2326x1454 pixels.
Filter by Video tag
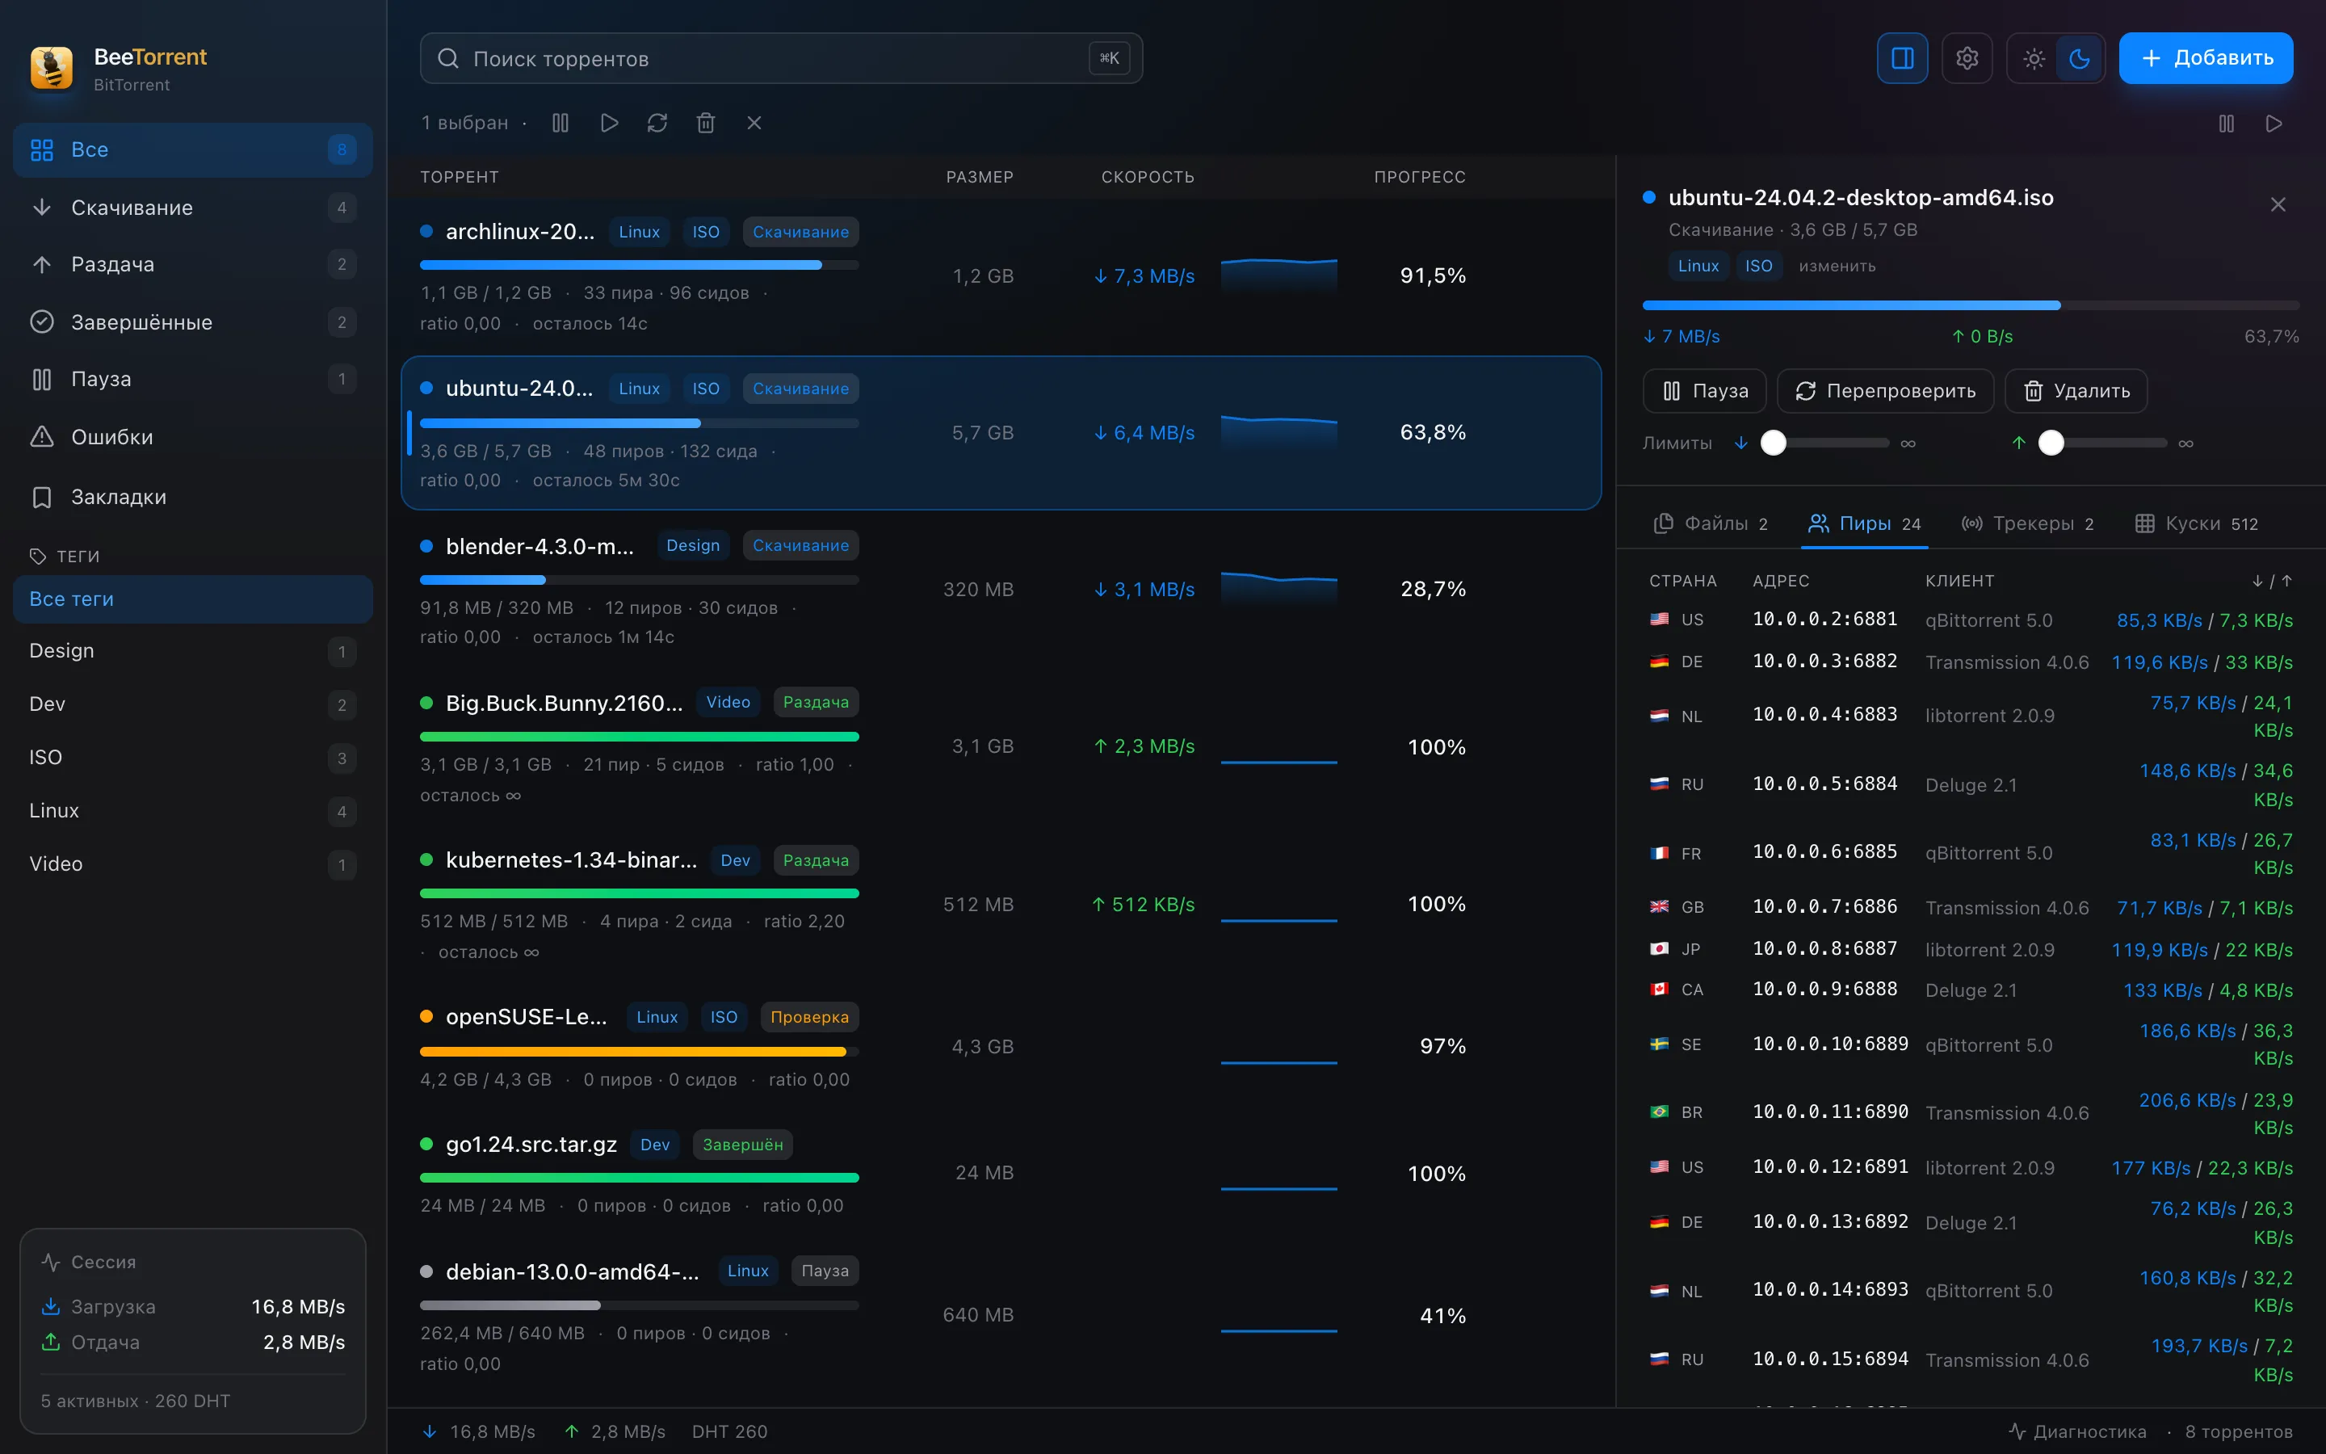192,864
